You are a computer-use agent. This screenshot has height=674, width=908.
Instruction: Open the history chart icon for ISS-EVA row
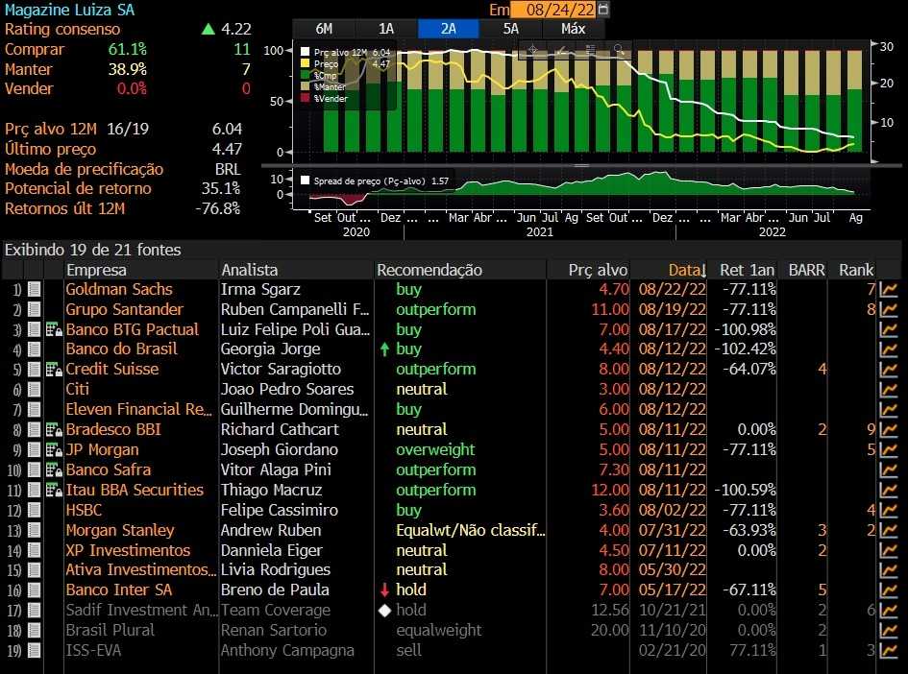pos(888,650)
